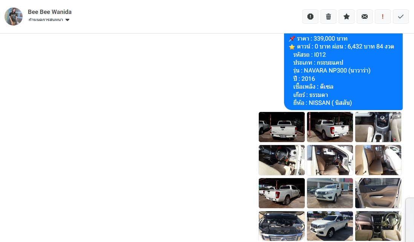Delete conversation using trash icon

328,17
